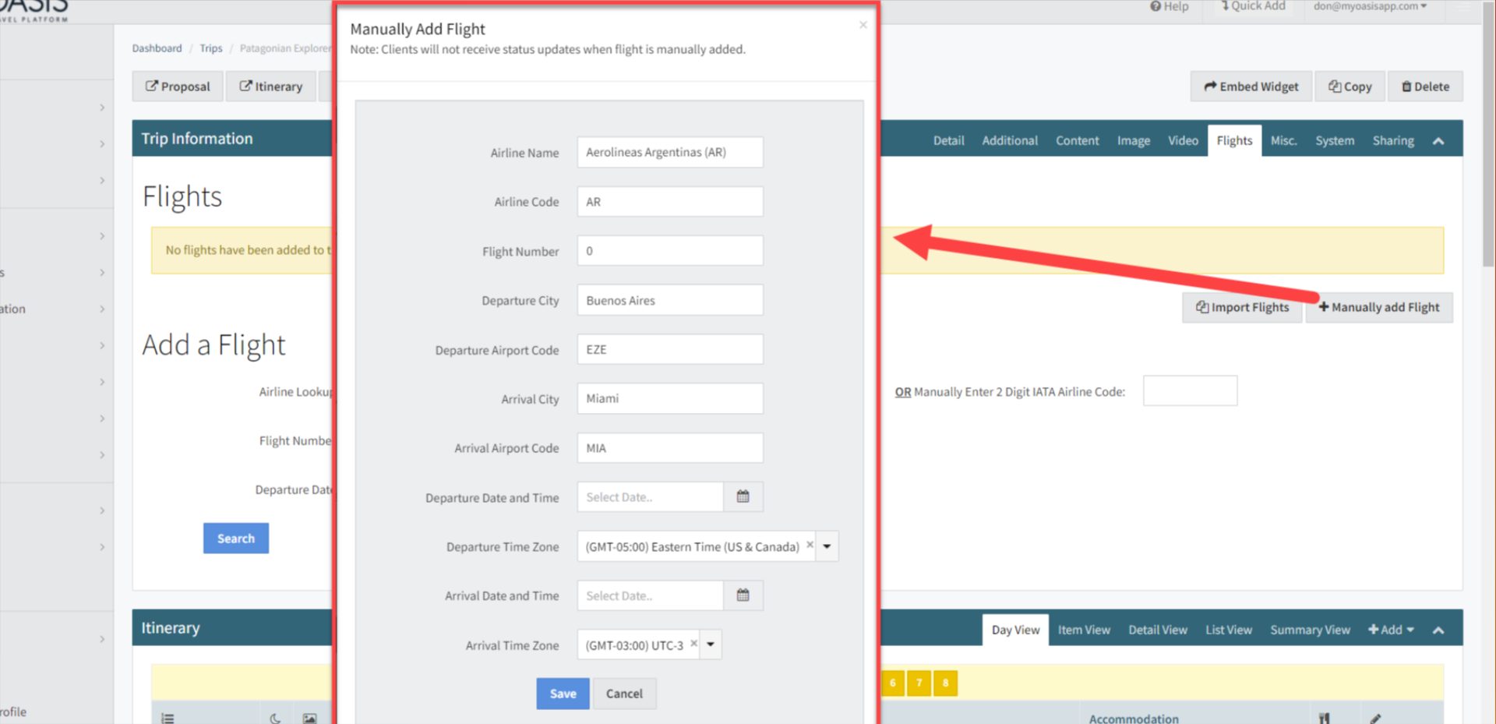Viewport: 1496px width, 724px height.
Task: Click the Arrival Date and Time input
Action: [x=651, y=595]
